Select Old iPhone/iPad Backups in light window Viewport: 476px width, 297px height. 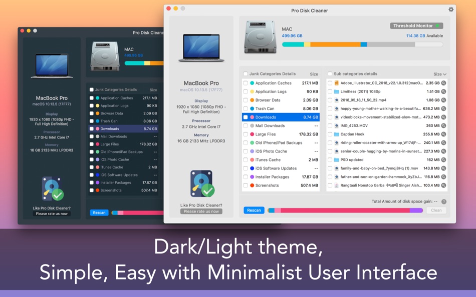tap(281, 142)
